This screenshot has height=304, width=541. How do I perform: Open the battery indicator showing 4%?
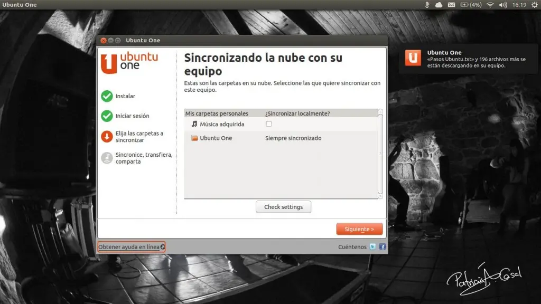471,5
